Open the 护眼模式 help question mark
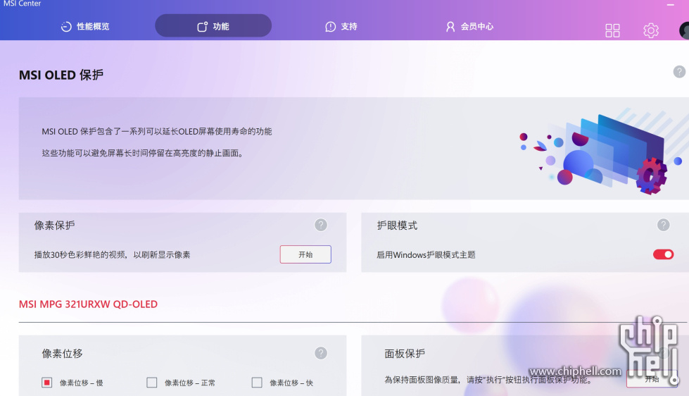 (663, 225)
